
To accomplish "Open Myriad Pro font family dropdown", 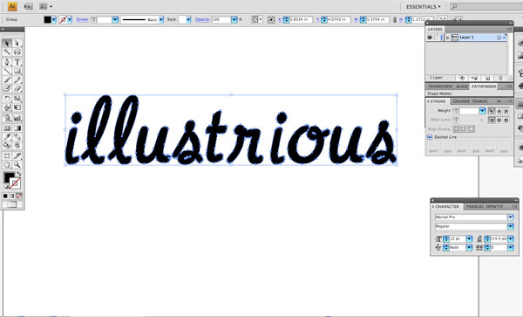I will coord(510,217).
